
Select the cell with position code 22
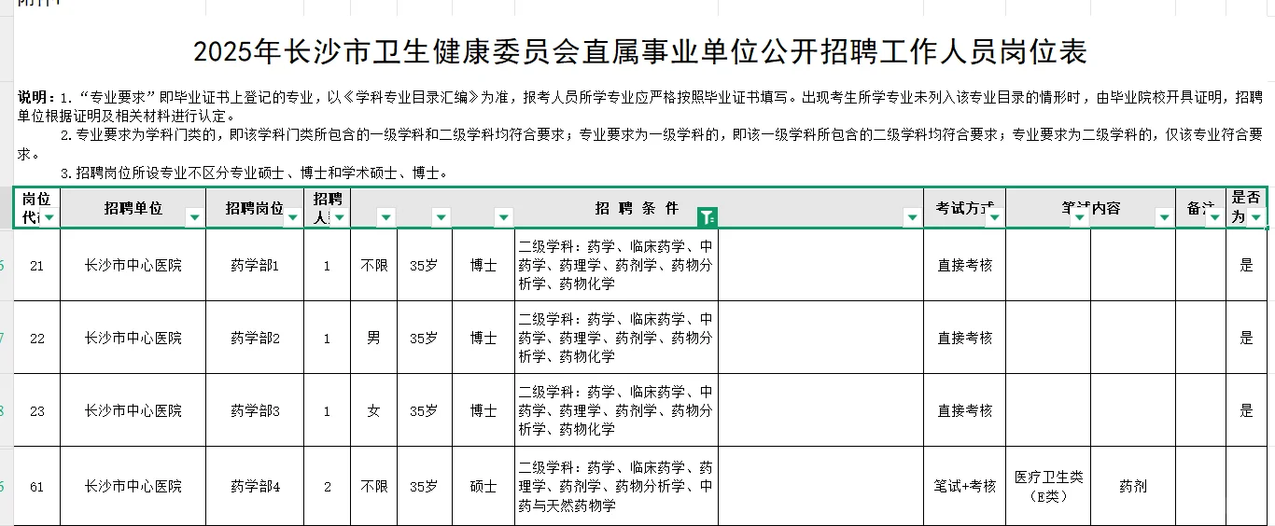pos(37,338)
